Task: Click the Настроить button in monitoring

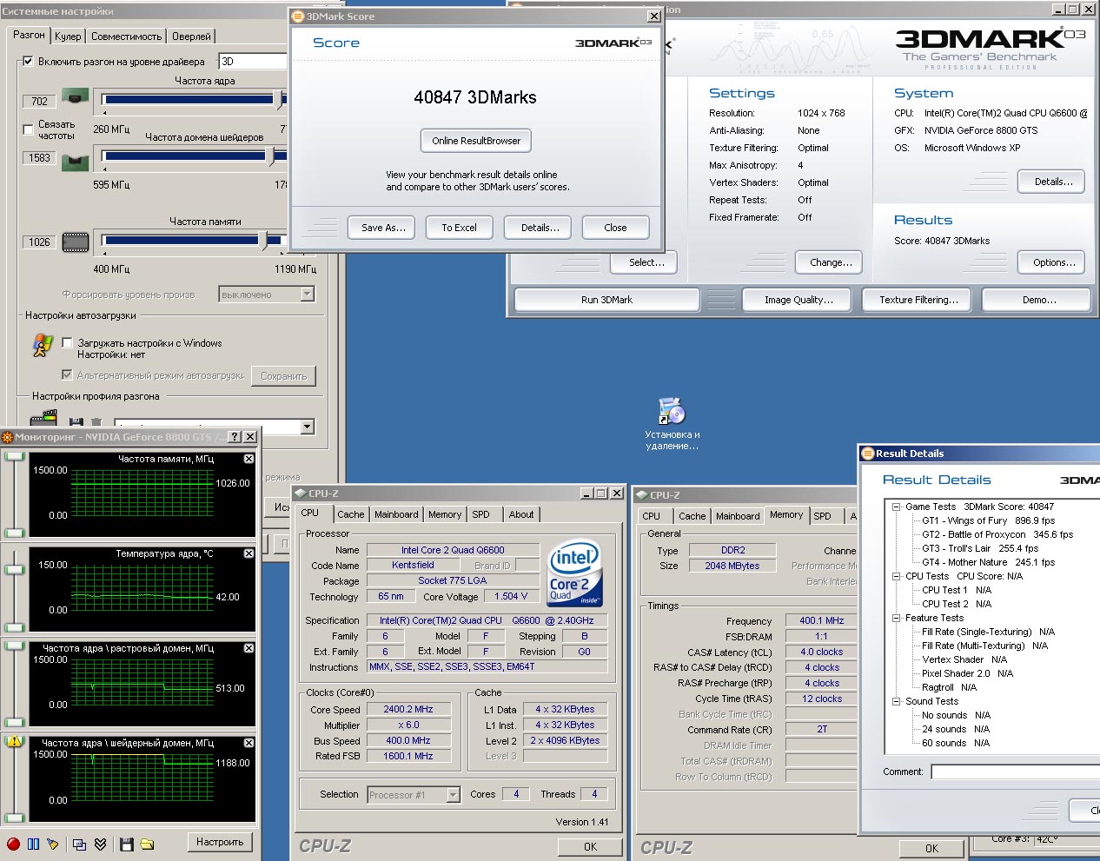Action: 220,842
